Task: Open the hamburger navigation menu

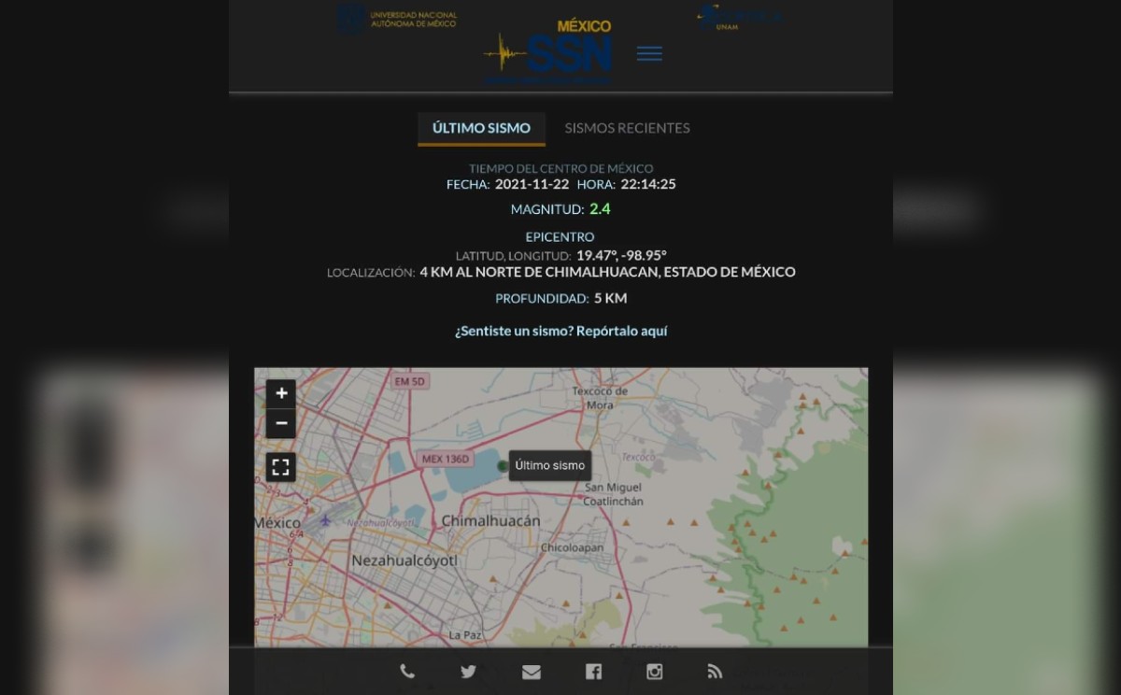Action: click(649, 54)
